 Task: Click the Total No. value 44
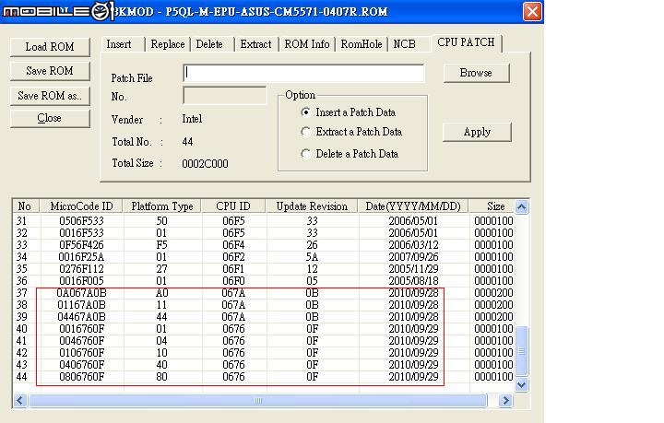(x=187, y=142)
